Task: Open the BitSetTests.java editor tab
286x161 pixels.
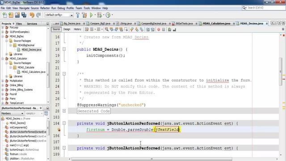Action: click(x=184, y=24)
